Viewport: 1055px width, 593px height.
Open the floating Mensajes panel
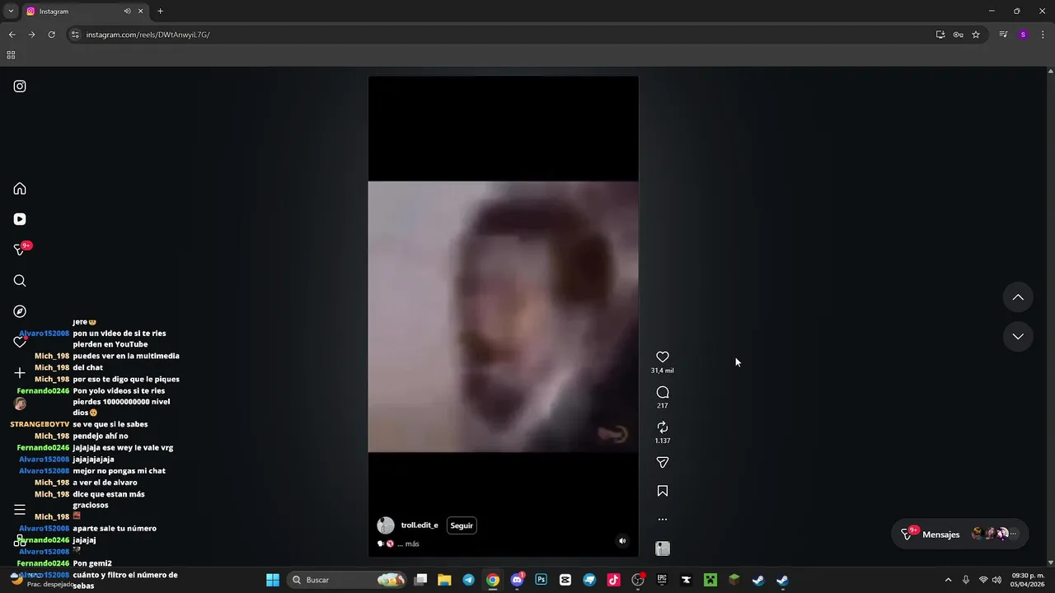[x=960, y=534]
